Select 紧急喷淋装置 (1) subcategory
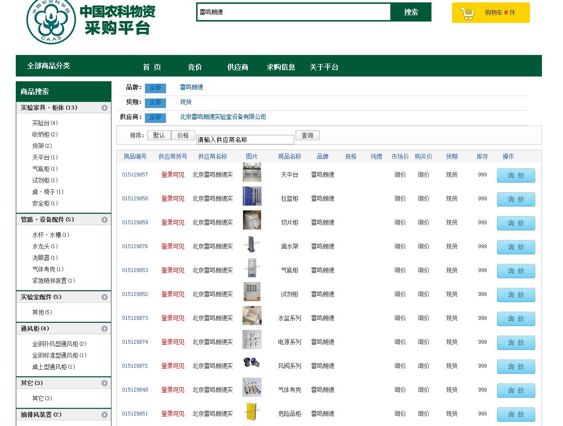The height and width of the screenshot is (426, 563). point(54,281)
